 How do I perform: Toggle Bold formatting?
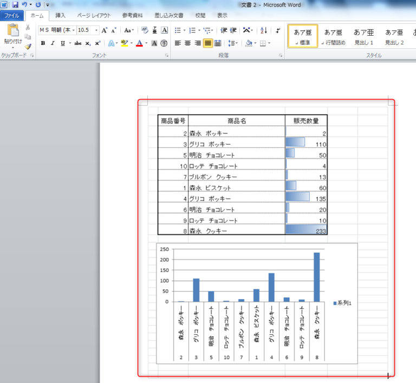[43, 43]
